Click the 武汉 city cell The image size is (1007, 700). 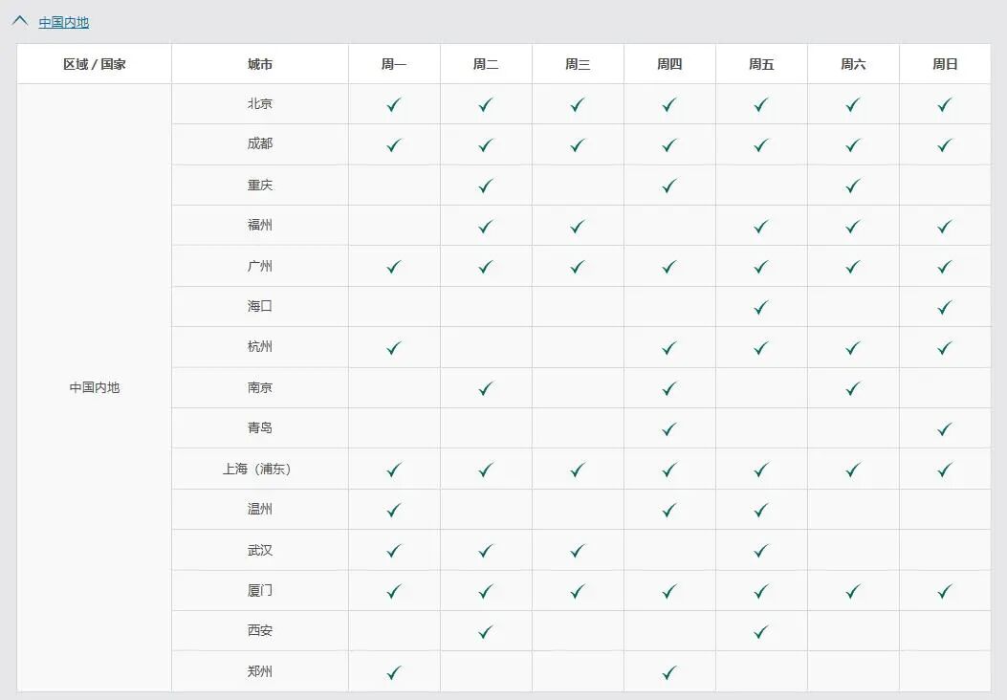click(260, 551)
